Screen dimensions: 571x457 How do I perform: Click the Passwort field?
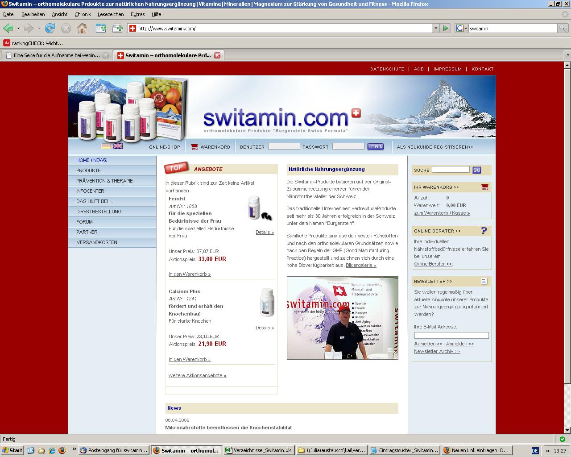[x=348, y=146]
